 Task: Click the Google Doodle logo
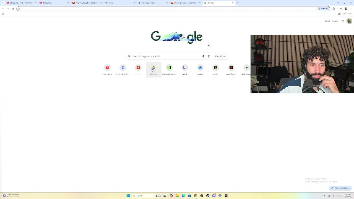[x=177, y=37]
